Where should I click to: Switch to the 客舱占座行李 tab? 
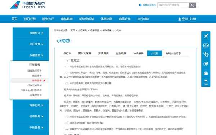coord(173,53)
